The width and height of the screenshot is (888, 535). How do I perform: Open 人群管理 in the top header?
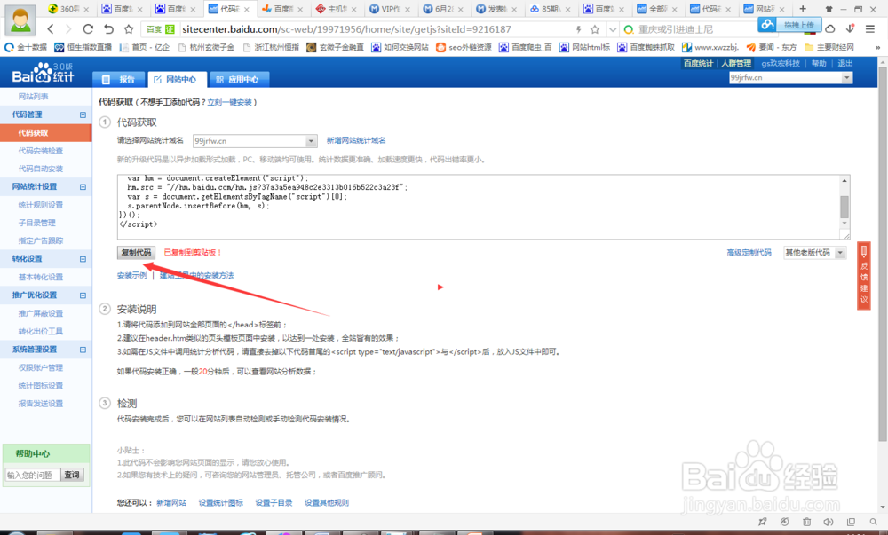tap(736, 63)
